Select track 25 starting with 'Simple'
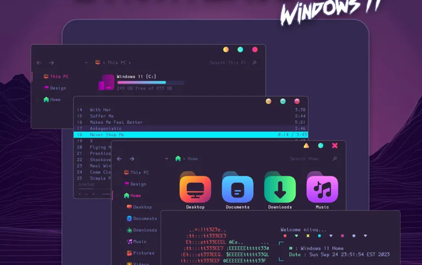422x265 pixels. pos(92,178)
